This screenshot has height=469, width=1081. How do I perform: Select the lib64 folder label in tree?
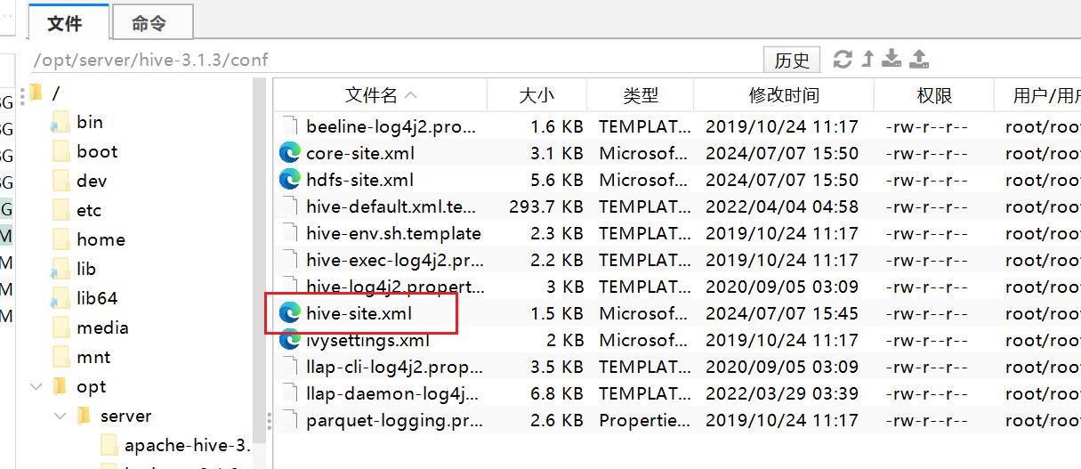coord(97,298)
